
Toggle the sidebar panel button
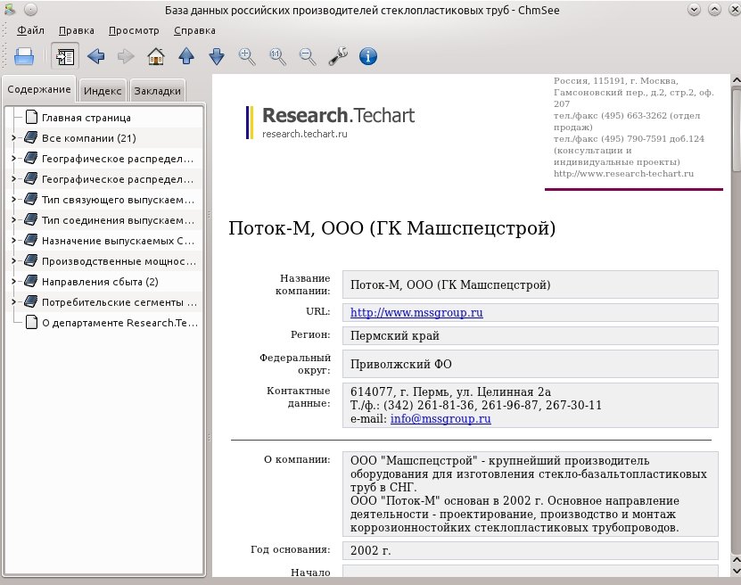65,57
